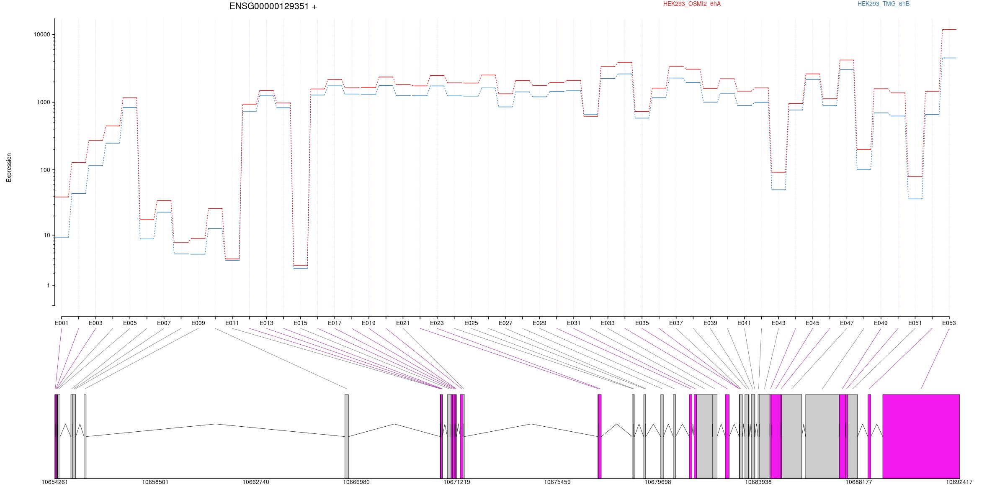Select exon label E025
Image resolution: width=1005 pixels, height=502 pixels.
(x=471, y=323)
